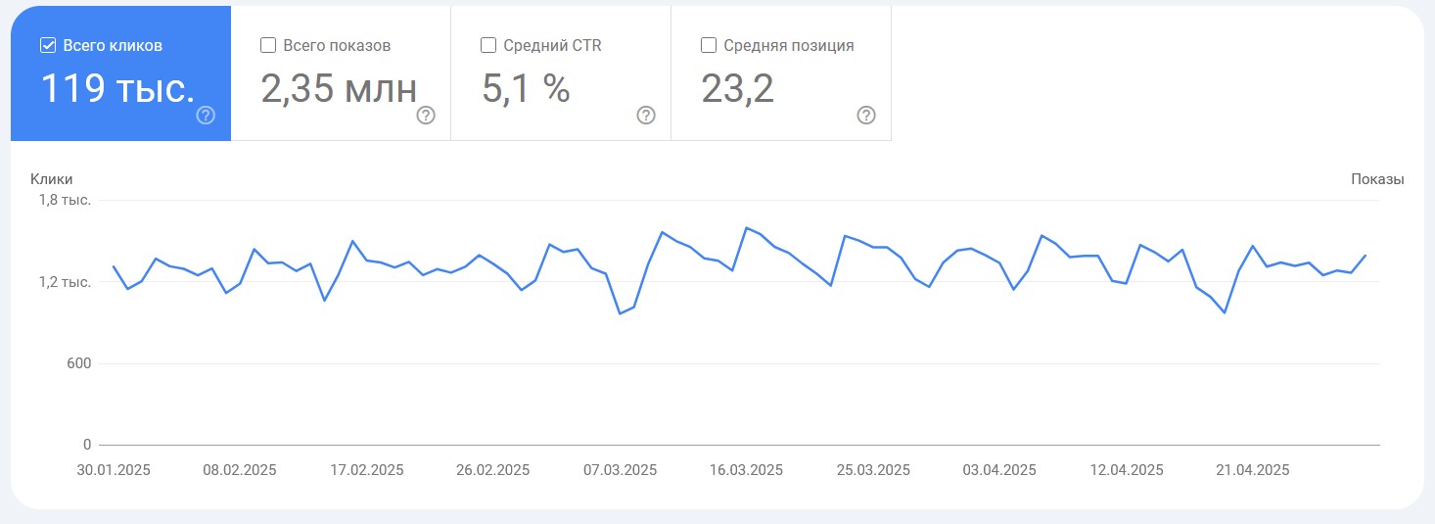Select the 07.03.2025 date on the axis

[x=620, y=470]
